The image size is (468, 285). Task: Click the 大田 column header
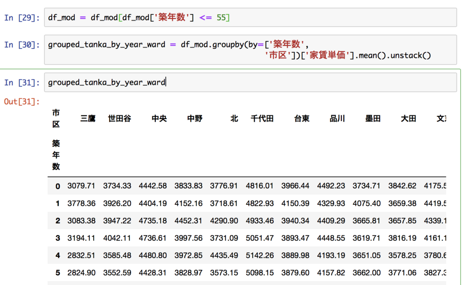point(408,119)
